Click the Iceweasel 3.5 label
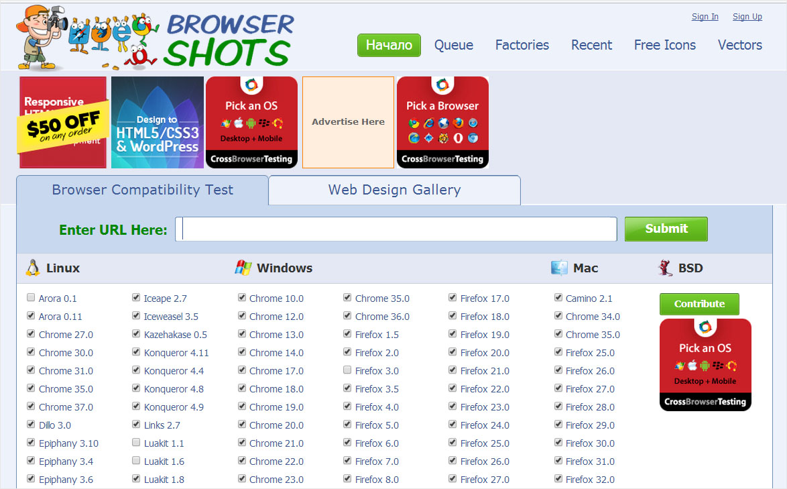The height and width of the screenshot is (489, 787). [171, 317]
